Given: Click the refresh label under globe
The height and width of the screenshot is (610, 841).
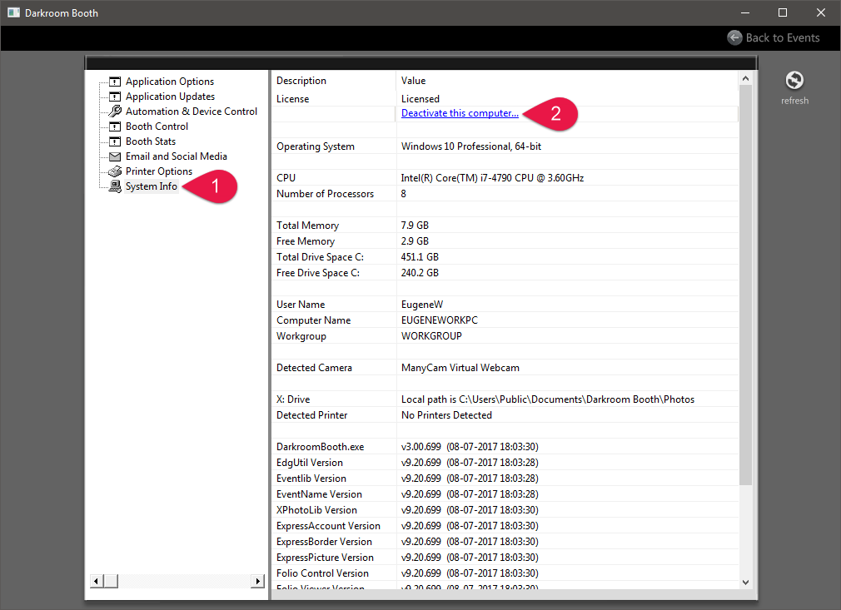Looking at the screenshot, I should (794, 101).
